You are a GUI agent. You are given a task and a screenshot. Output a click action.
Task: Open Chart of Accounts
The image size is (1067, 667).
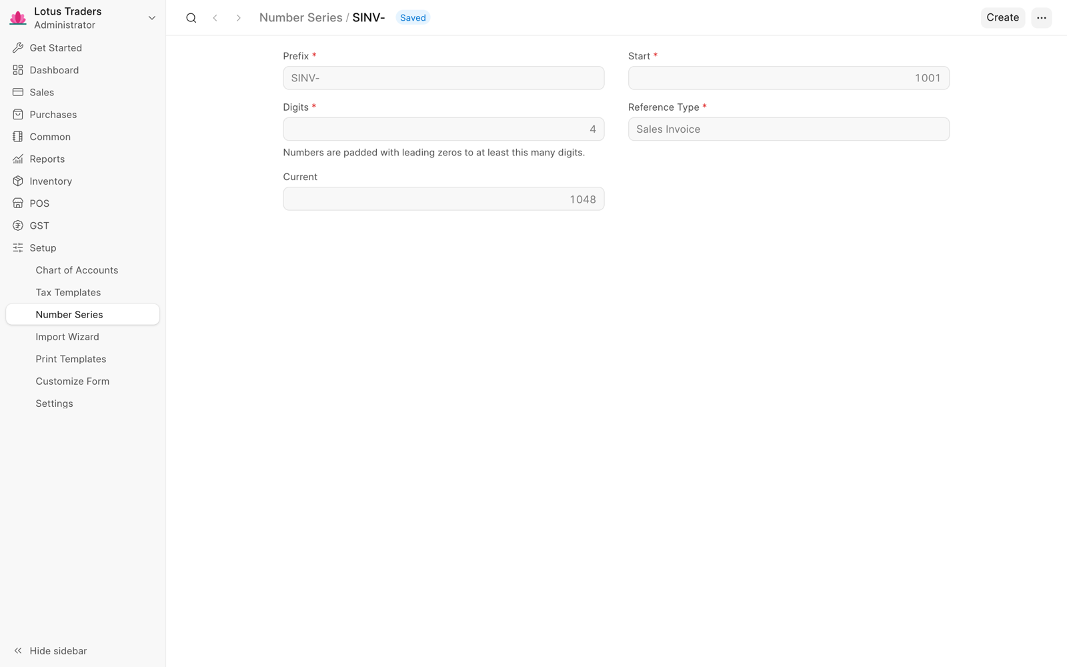click(83, 270)
